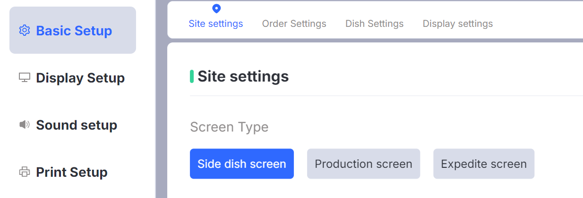Screen dimensions: 583x198
Task: Click the gear icon beside Basic Setup
Action: (24, 31)
